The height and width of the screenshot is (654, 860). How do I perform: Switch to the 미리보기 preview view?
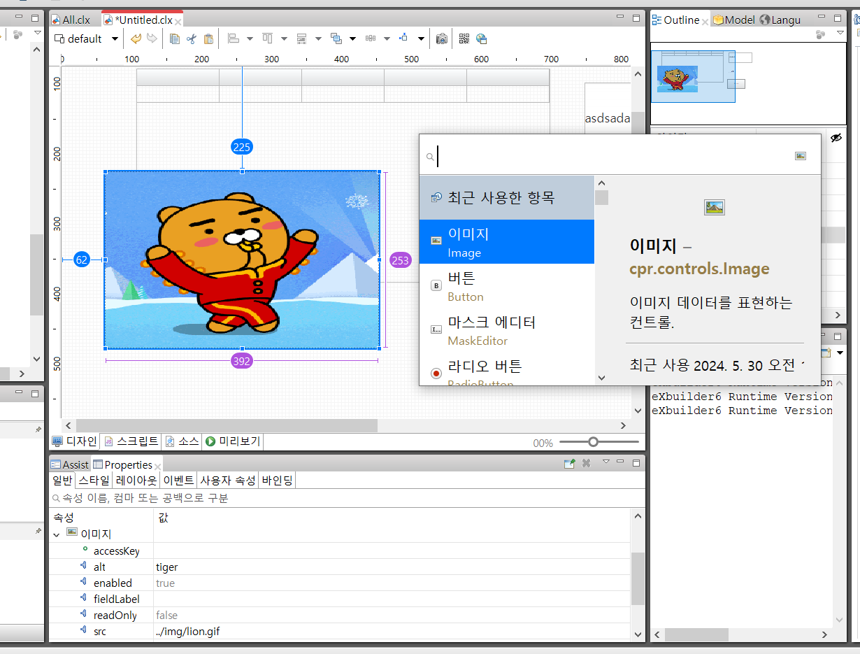pos(232,441)
